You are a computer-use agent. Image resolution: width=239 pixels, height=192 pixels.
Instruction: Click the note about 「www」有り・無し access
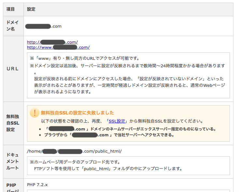[x=85, y=58]
